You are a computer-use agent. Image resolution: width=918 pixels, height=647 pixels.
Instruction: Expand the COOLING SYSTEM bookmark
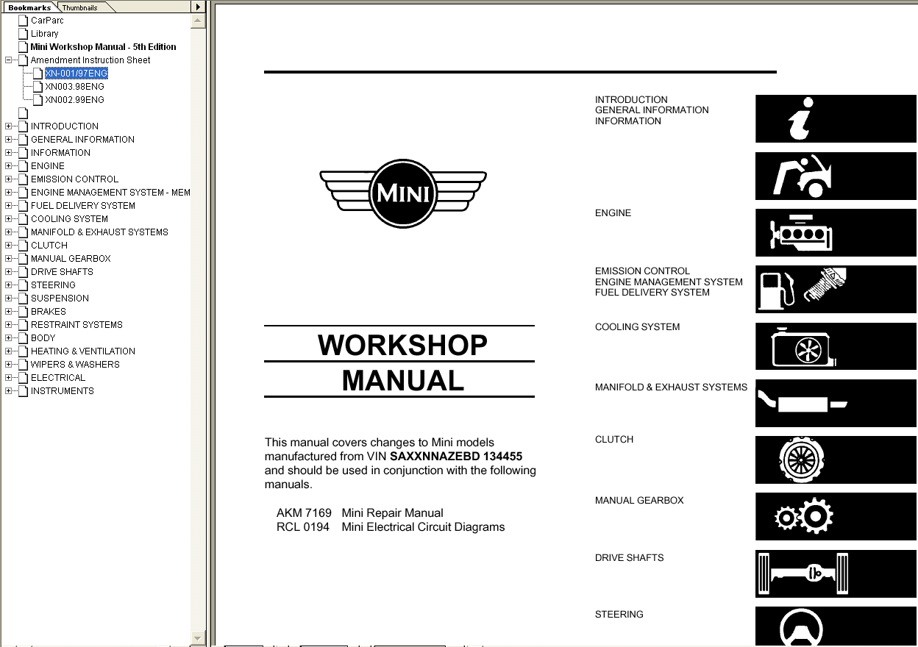[8, 219]
